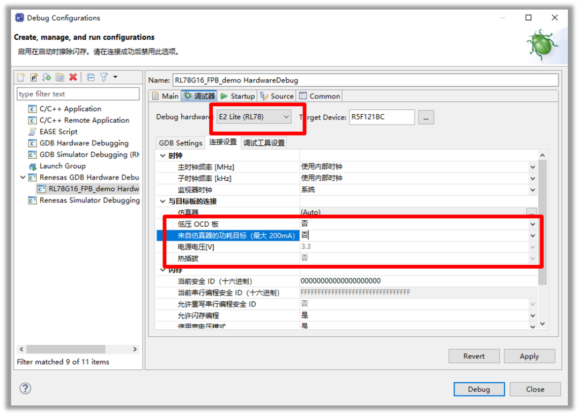Click the Debug button
579x415 pixels.
[x=479, y=389]
